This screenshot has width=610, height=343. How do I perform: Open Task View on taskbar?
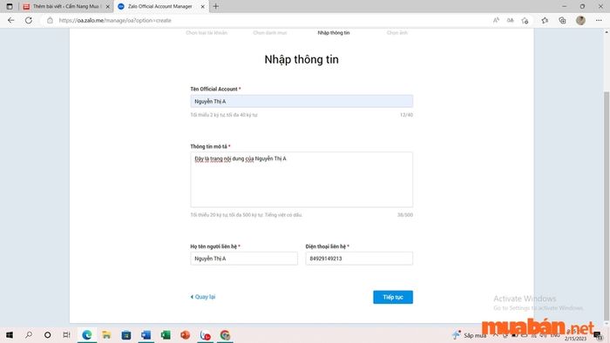tap(66, 335)
